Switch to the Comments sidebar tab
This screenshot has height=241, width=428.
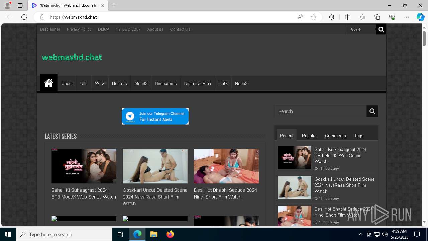335,136
